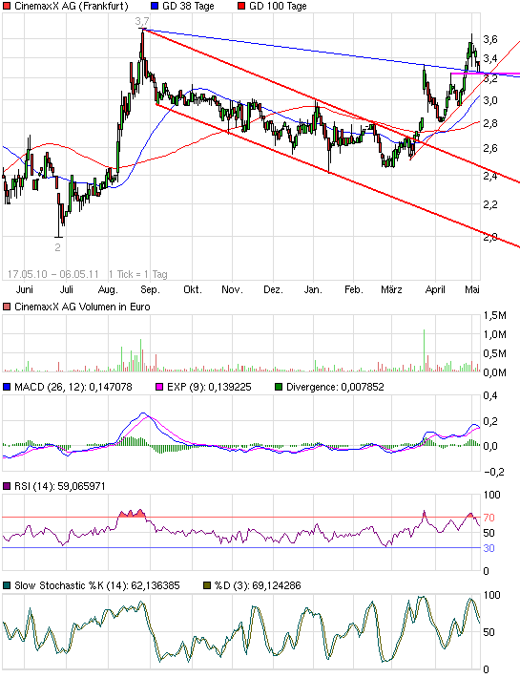The width and height of the screenshot is (520, 678).
Task: Click the red CinemaxX AG legend swatch
Action: [x=7, y=6]
